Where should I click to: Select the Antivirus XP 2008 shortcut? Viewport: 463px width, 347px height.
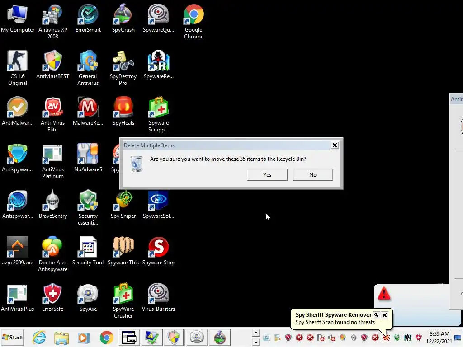click(52, 22)
